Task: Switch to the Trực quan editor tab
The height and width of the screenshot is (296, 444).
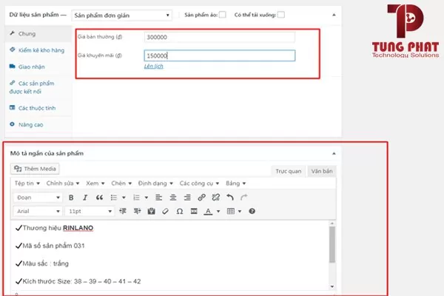Action: click(x=289, y=172)
